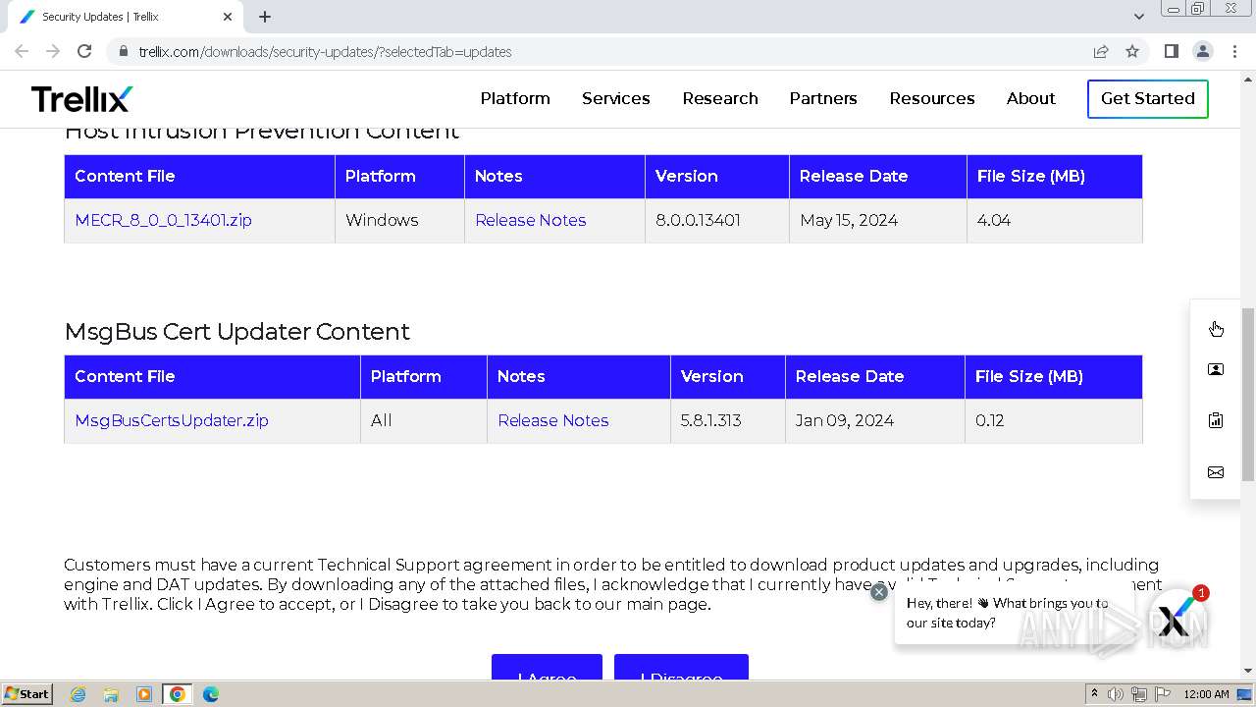This screenshot has width=1256, height=707.
Task: Close the Security Updates tab
Action: (228, 17)
